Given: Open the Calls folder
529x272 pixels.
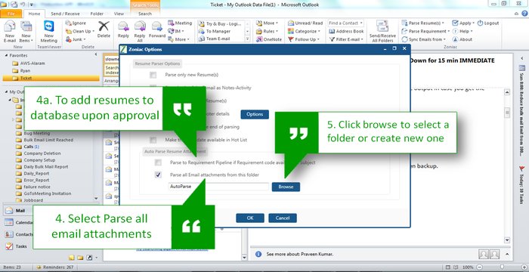Looking at the screenshot, I should pyautogui.click(x=32, y=147).
